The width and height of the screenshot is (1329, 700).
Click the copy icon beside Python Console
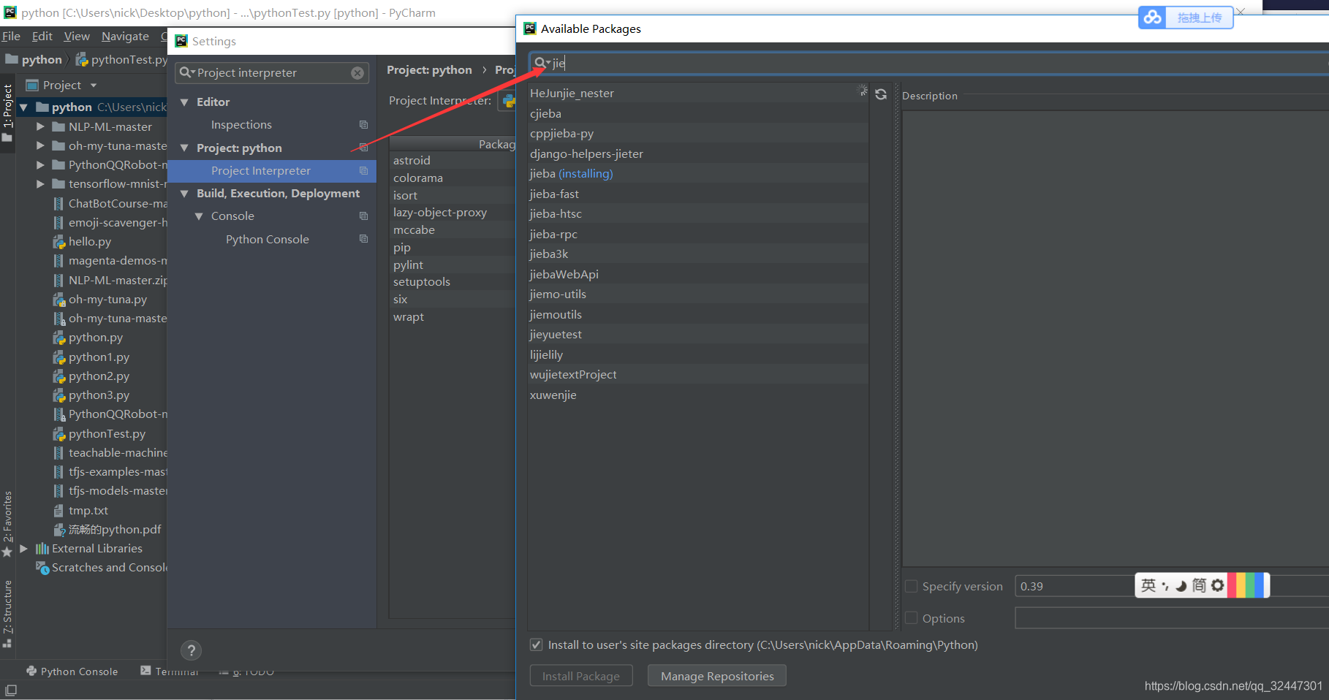pos(363,239)
